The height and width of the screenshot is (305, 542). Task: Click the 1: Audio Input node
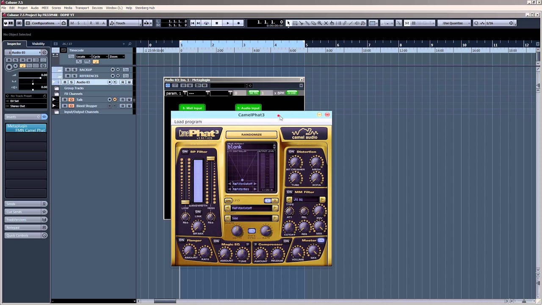point(248,108)
